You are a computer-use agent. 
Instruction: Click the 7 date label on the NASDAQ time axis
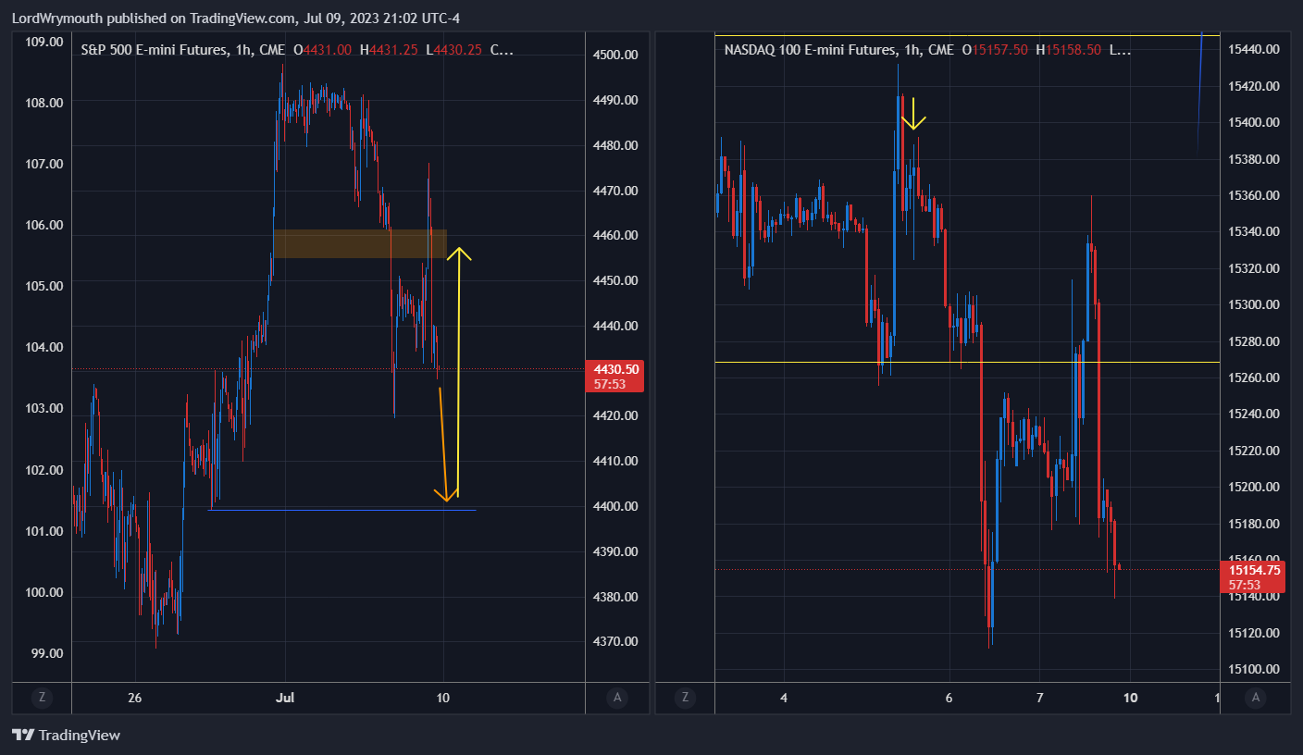1039,698
